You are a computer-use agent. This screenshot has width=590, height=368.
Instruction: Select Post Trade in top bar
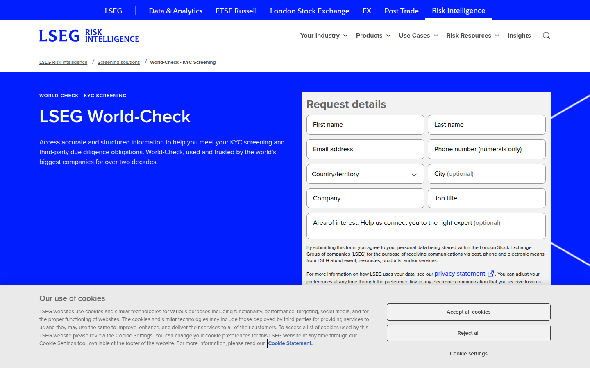(x=402, y=11)
